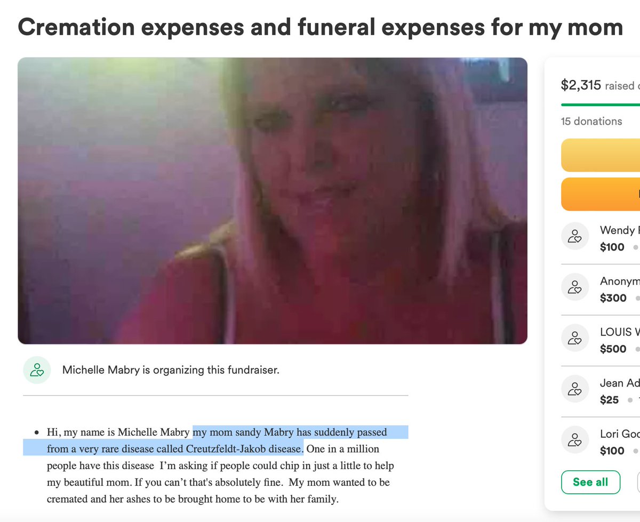The width and height of the screenshot is (640, 522).
Task: Click the fundraiser title heading
Action: point(321,27)
